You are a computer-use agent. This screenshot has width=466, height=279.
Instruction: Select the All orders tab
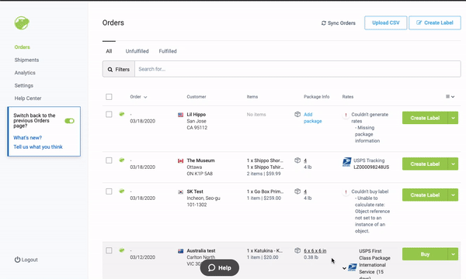(x=109, y=51)
